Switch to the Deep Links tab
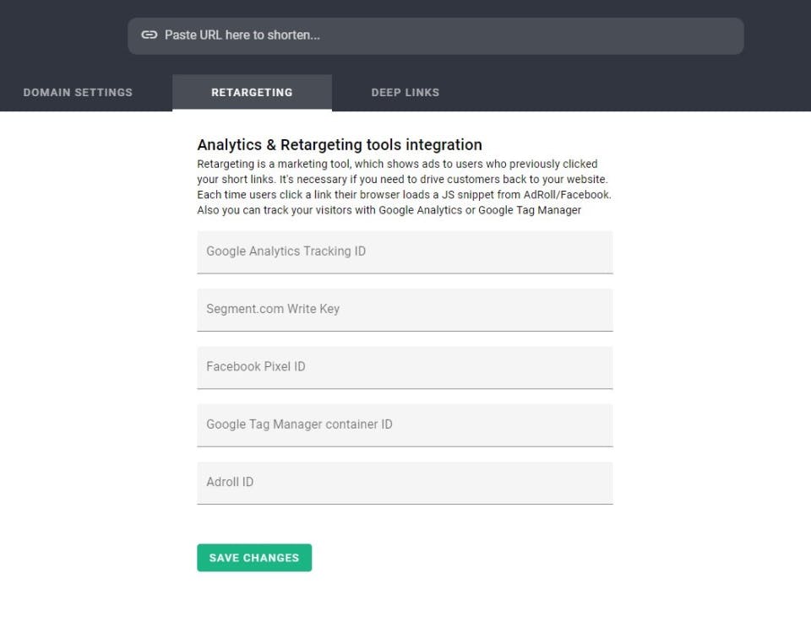 (405, 93)
